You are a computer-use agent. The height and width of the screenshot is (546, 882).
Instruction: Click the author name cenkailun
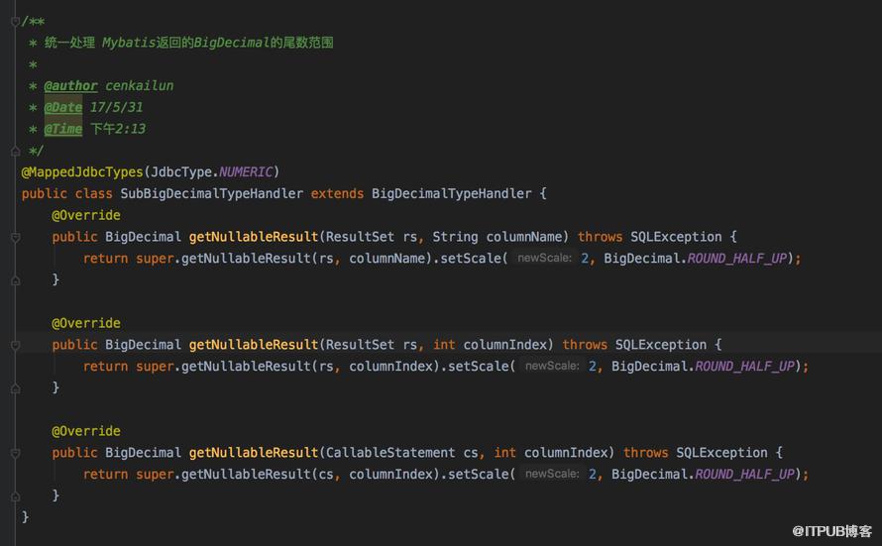(140, 86)
